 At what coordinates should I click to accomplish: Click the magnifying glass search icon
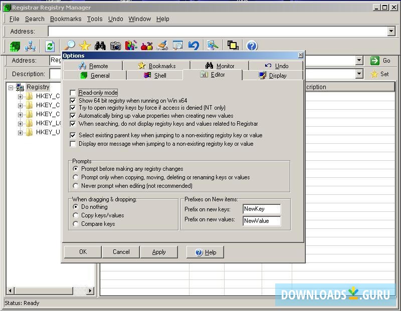(x=70, y=46)
